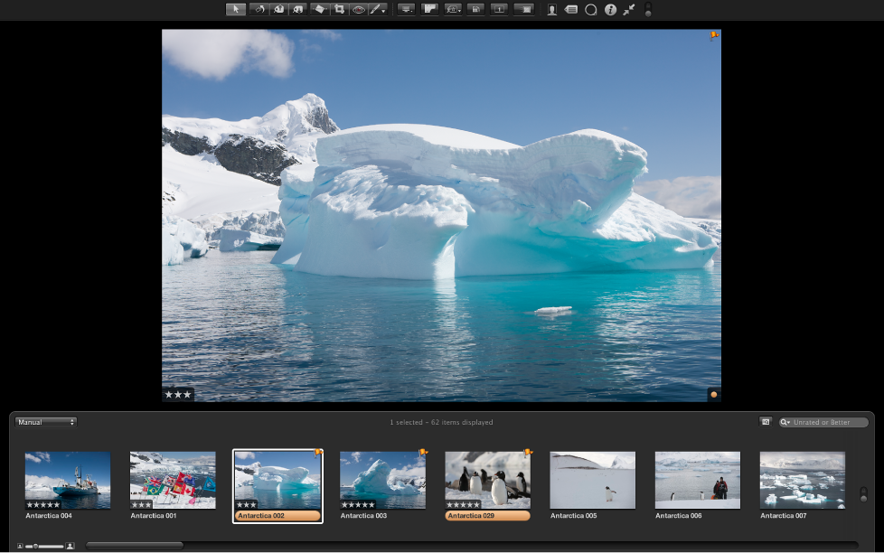The image size is (884, 553).
Task: Open the Filter HUD button beside search
Action: click(x=766, y=422)
